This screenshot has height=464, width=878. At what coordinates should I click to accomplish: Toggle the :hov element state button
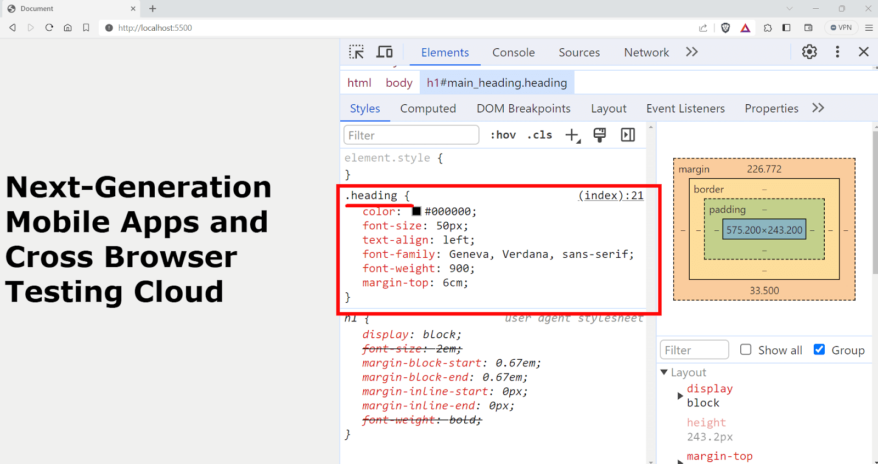tap(503, 135)
